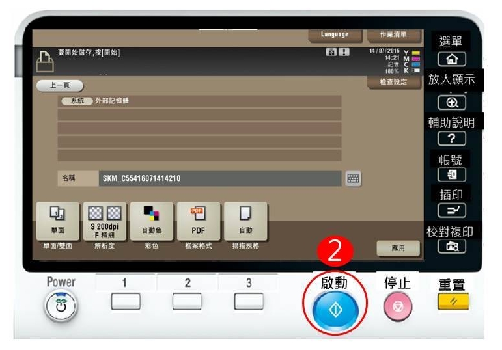Tap the device status icon beside the exclamation mark
The height and width of the screenshot is (350, 502).
pyautogui.click(x=331, y=52)
